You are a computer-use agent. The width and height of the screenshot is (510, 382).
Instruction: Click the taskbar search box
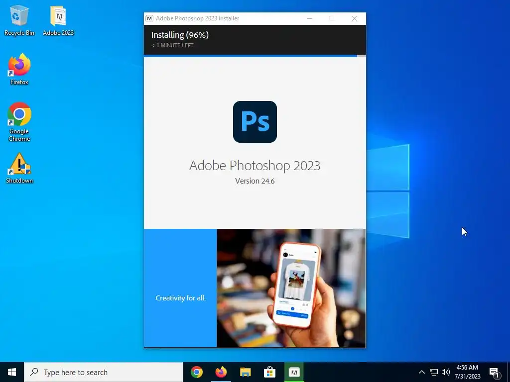(x=104, y=372)
